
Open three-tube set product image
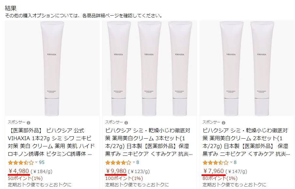coord(149,68)
